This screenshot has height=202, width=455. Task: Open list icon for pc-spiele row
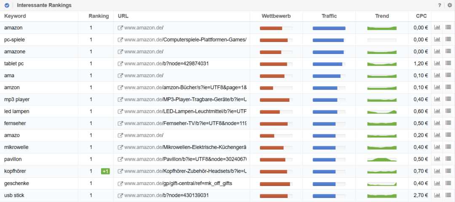click(448, 40)
